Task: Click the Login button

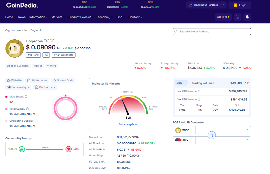Action: point(240,5)
